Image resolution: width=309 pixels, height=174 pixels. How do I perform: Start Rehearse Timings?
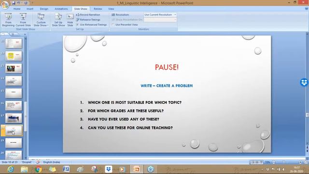(88, 20)
